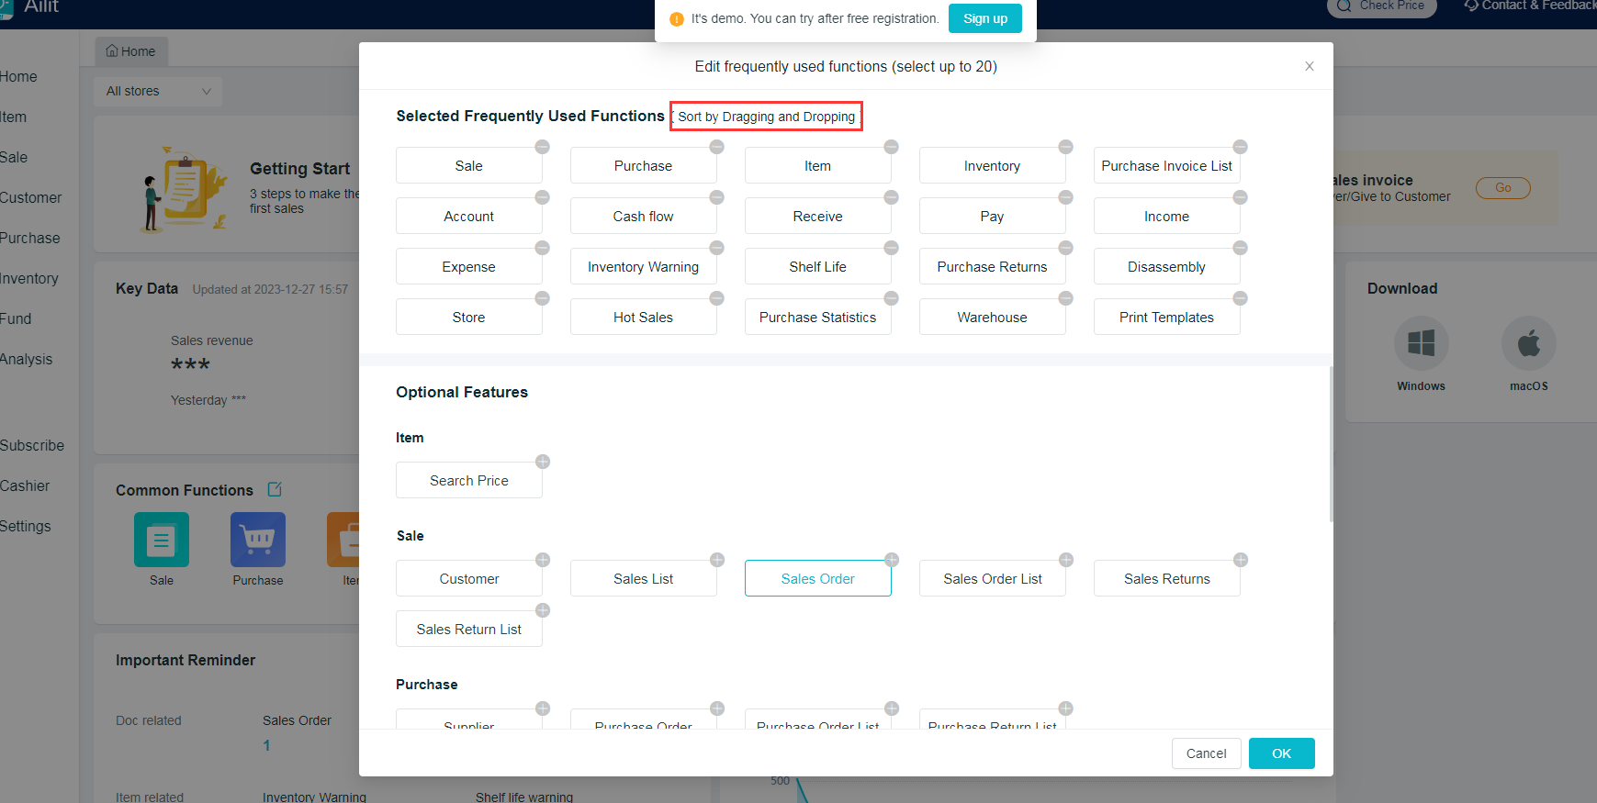Screen dimensions: 1597x803
Task: Click the OK button
Action: [1281, 753]
